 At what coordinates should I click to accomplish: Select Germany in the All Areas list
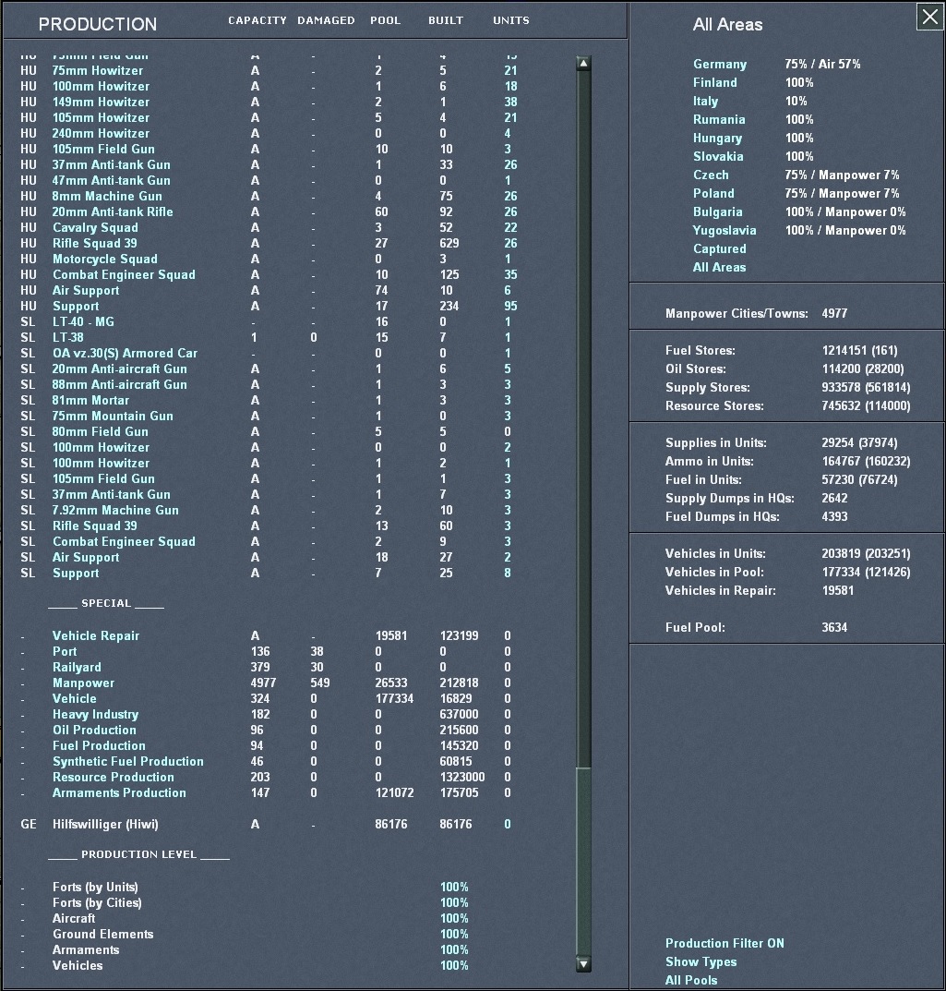[x=720, y=64]
